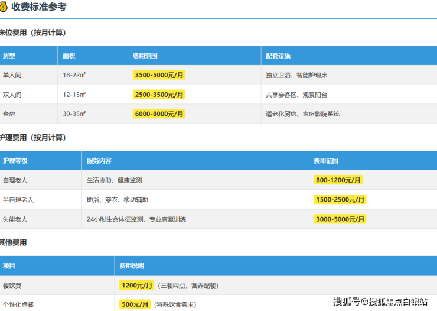The width and height of the screenshot is (437, 311).
Task: Click the highlighted 6000-8000元/月 suite price
Action: [159, 114]
